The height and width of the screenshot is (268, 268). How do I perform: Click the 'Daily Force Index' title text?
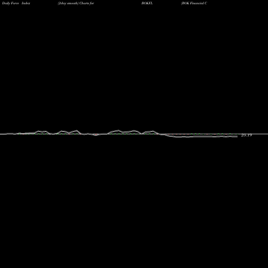click(x=16, y=3)
